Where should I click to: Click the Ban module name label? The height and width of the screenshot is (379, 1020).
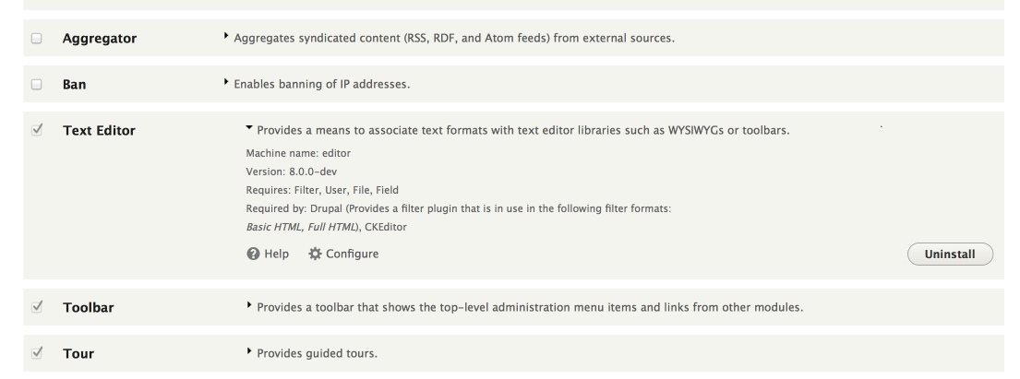pyautogui.click(x=74, y=85)
